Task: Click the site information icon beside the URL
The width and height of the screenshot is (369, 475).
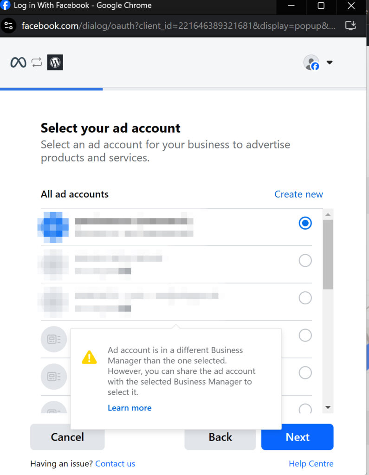Action: [x=8, y=26]
